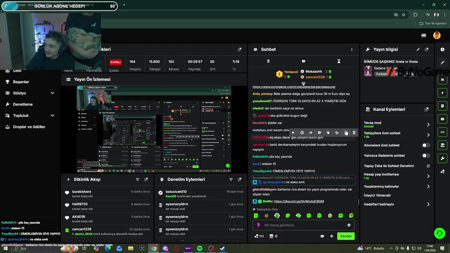Viewport: 450px width, 253px height.
Task: Click the first green Kick emote below chat
Action: click(256, 215)
